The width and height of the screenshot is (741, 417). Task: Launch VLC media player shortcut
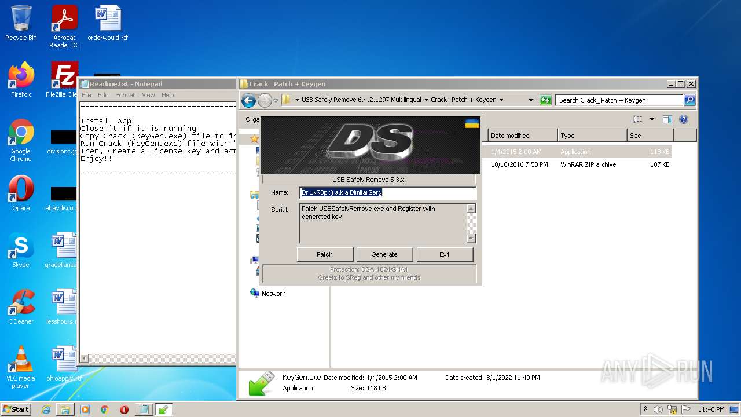point(21,367)
